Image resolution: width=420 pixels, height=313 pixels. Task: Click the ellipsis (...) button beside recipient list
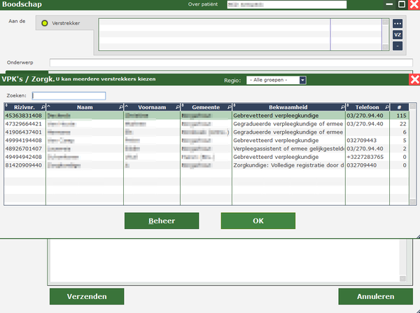pyautogui.click(x=398, y=22)
